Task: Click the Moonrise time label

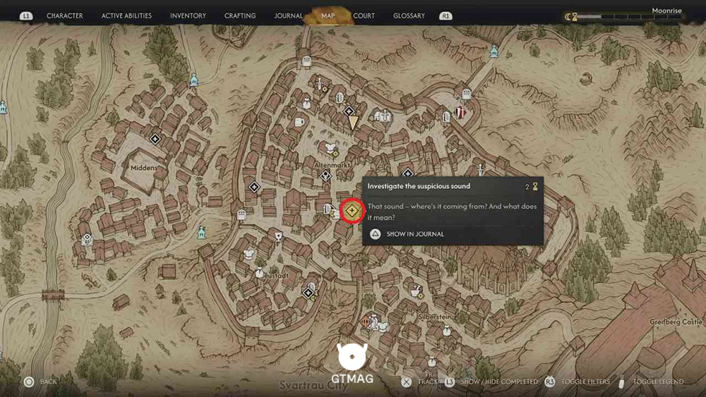Action: [x=667, y=11]
